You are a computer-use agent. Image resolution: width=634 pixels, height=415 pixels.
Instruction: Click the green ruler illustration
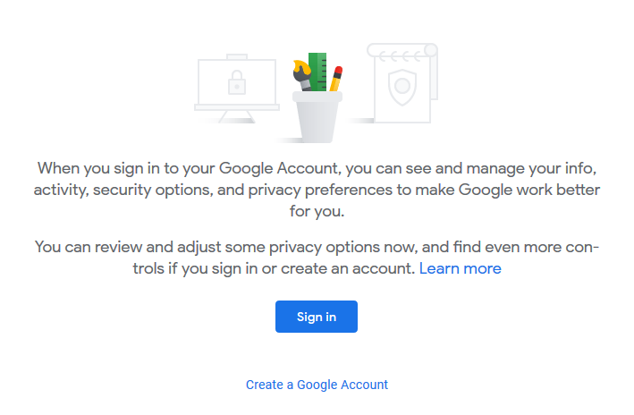(317, 72)
